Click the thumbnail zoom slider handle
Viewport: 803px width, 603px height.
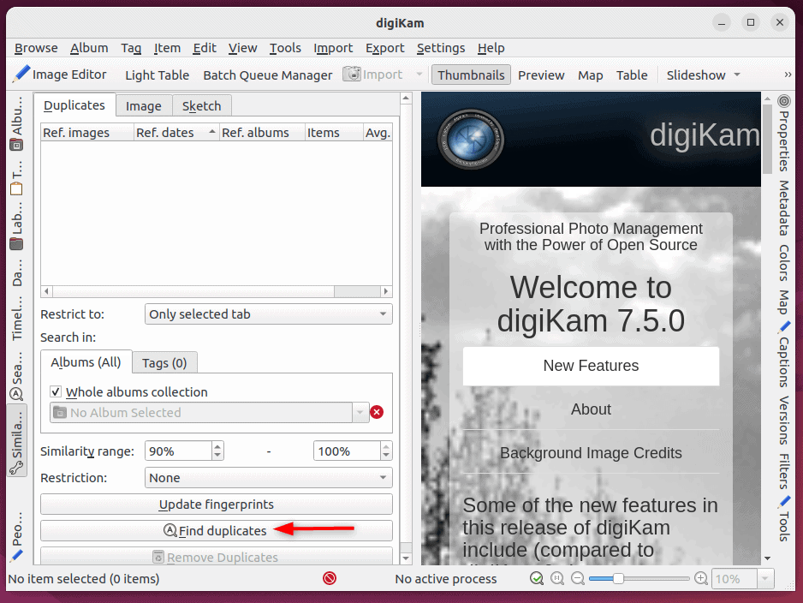pyautogui.click(x=619, y=578)
